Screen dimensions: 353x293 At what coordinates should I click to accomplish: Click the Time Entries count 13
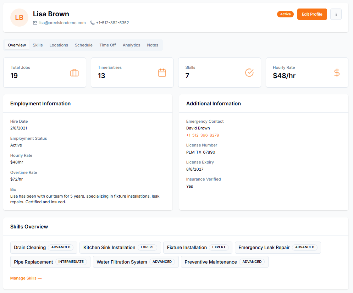(101, 76)
